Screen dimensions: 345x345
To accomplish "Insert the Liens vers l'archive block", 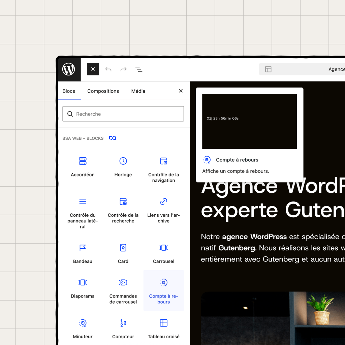I will pos(163,212).
